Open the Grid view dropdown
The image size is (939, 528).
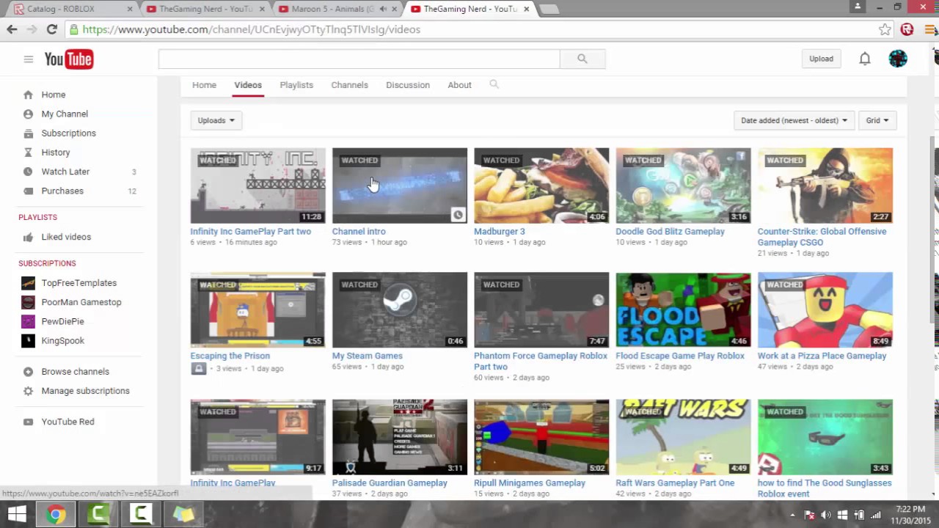click(x=877, y=120)
